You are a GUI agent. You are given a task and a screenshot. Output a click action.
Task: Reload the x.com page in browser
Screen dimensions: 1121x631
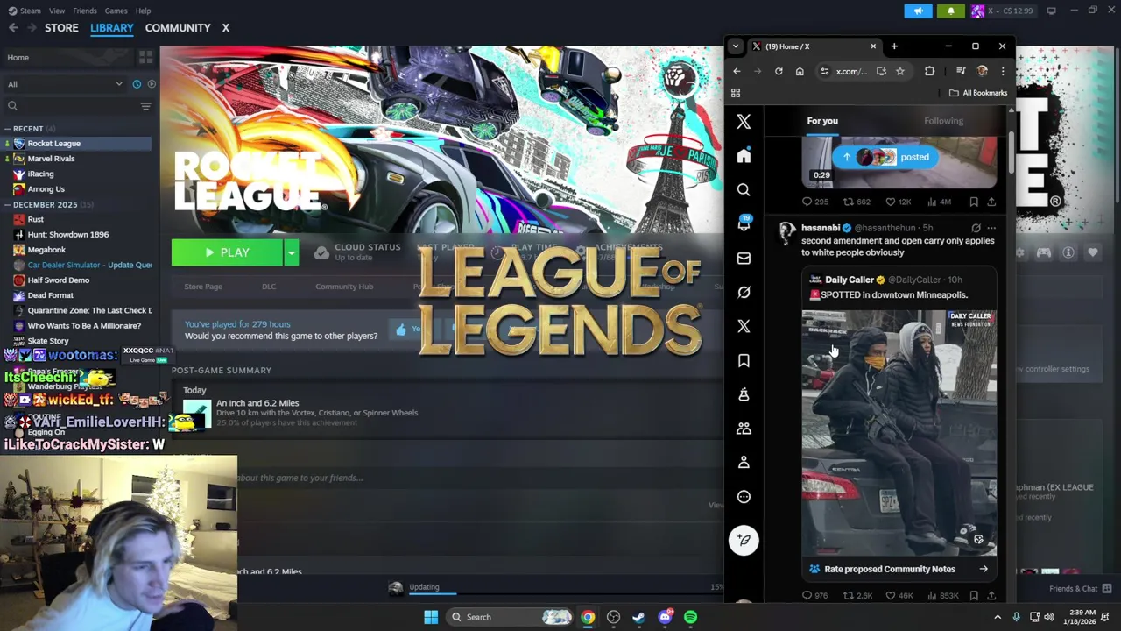[779, 71]
